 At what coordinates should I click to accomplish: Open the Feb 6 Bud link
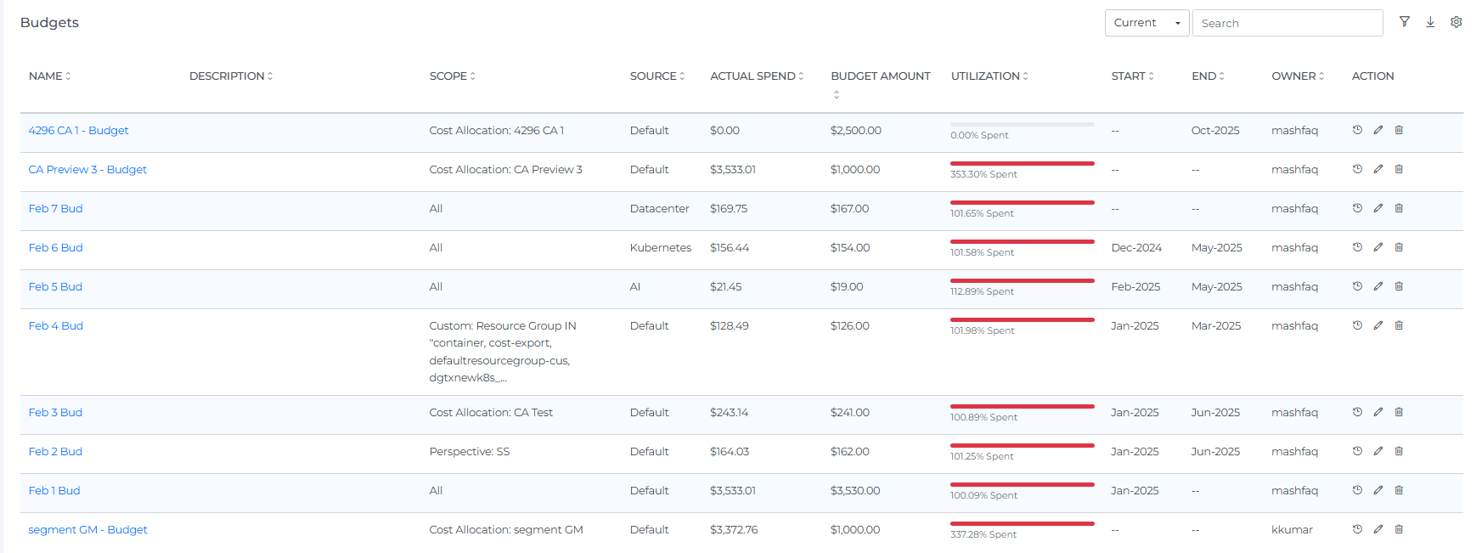tap(56, 248)
